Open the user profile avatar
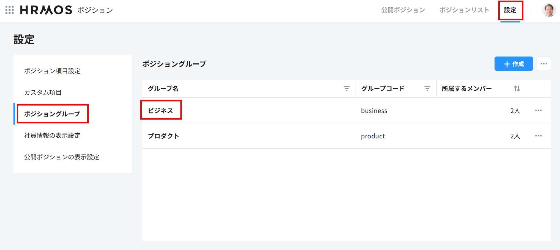This screenshot has height=250, width=560. click(x=549, y=10)
